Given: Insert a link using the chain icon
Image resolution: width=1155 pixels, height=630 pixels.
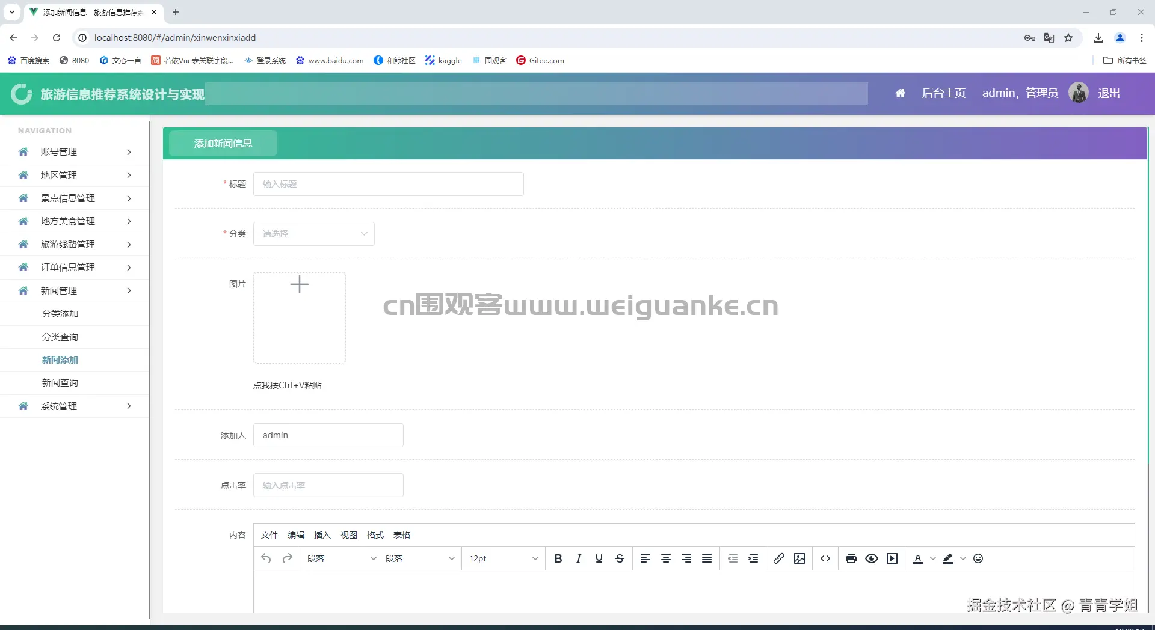Looking at the screenshot, I should pyautogui.click(x=779, y=558).
